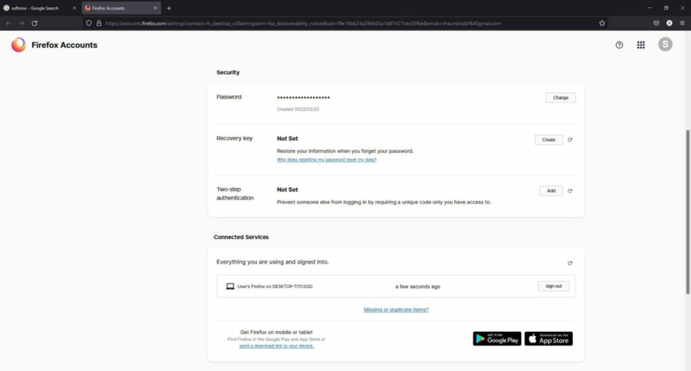
Task: Open a new tab with plus button
Action: [169, 8]
